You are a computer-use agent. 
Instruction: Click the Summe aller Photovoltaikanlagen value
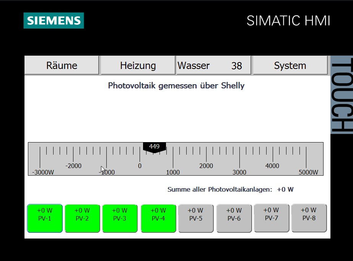(285, 189)
